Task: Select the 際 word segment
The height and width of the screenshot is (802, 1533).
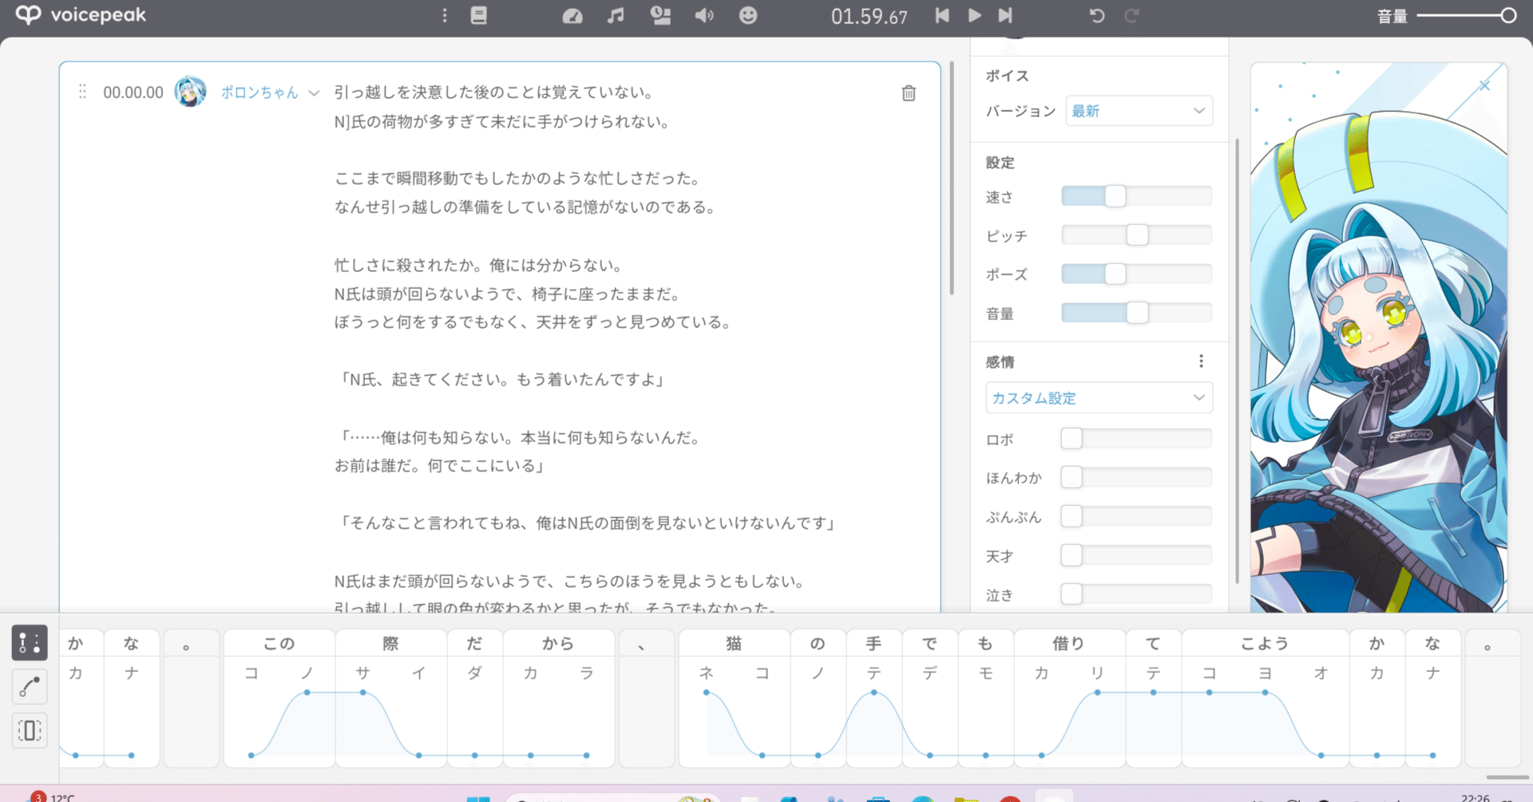Action: point(390,643)
